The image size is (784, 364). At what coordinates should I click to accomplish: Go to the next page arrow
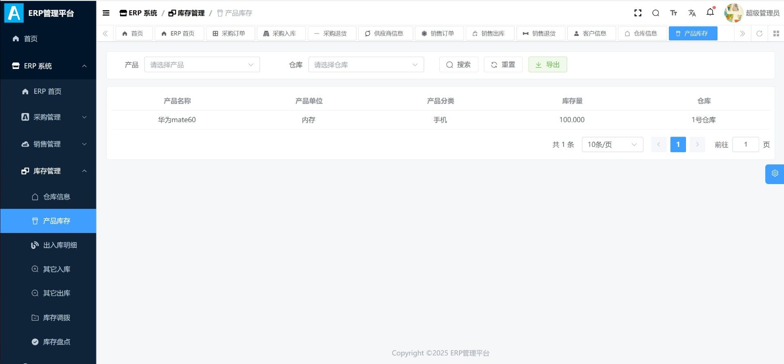click(697, 144)
